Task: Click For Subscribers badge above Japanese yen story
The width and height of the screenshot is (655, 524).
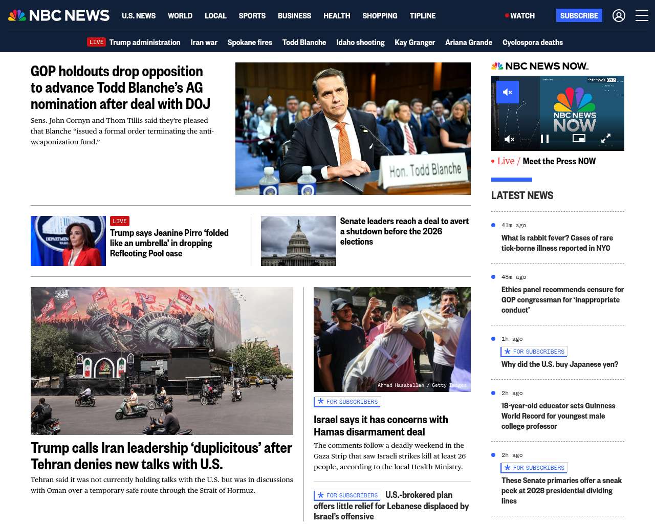Action: (x=534, y=352)
